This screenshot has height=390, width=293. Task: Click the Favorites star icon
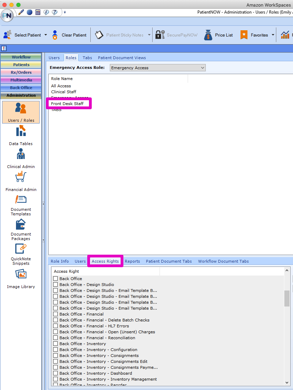[x=244, y=35]
